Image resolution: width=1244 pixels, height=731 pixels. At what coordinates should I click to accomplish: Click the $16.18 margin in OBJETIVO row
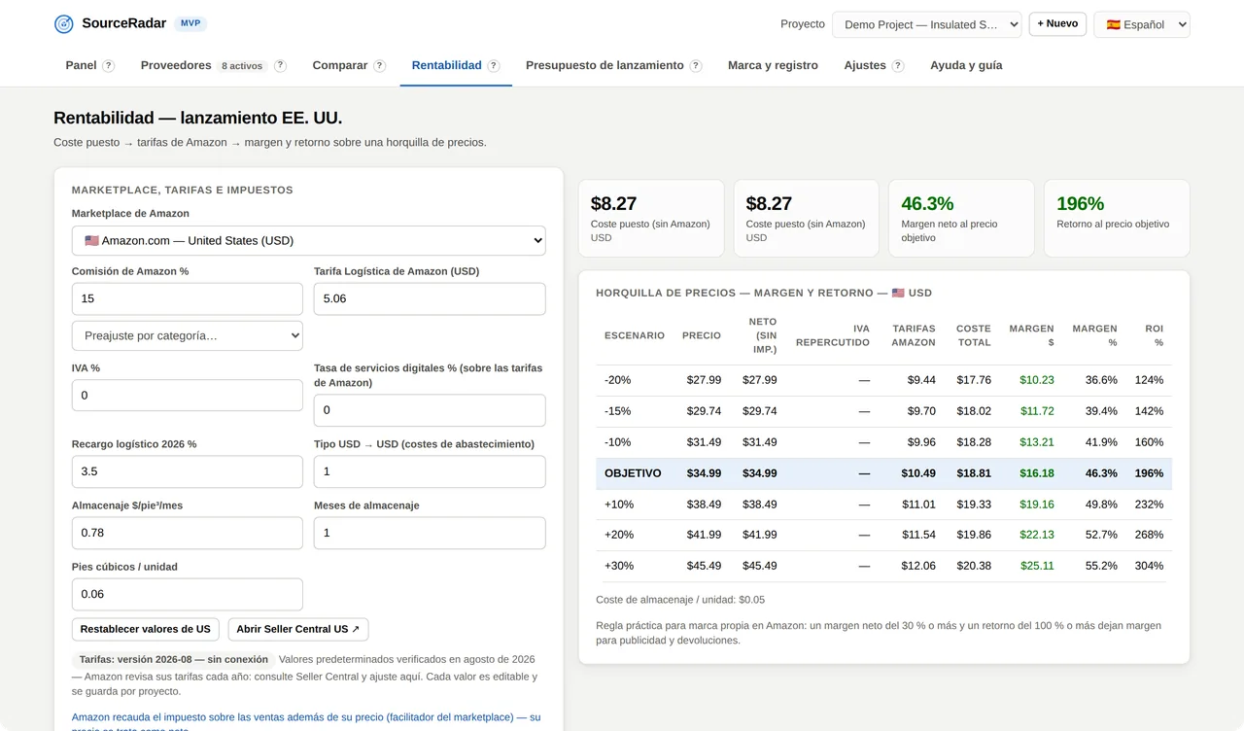coord(1037,473)
